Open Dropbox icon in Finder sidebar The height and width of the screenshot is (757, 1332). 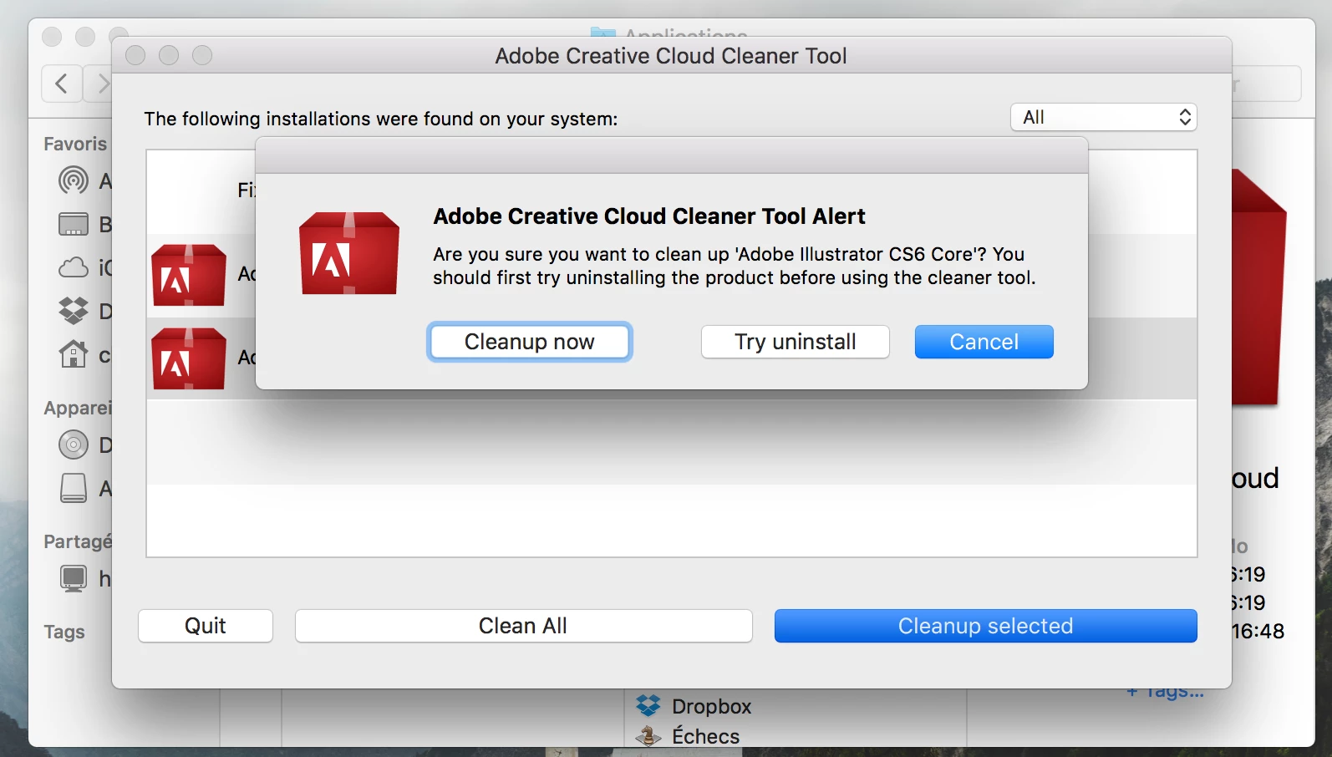click(x=74, y=311)
